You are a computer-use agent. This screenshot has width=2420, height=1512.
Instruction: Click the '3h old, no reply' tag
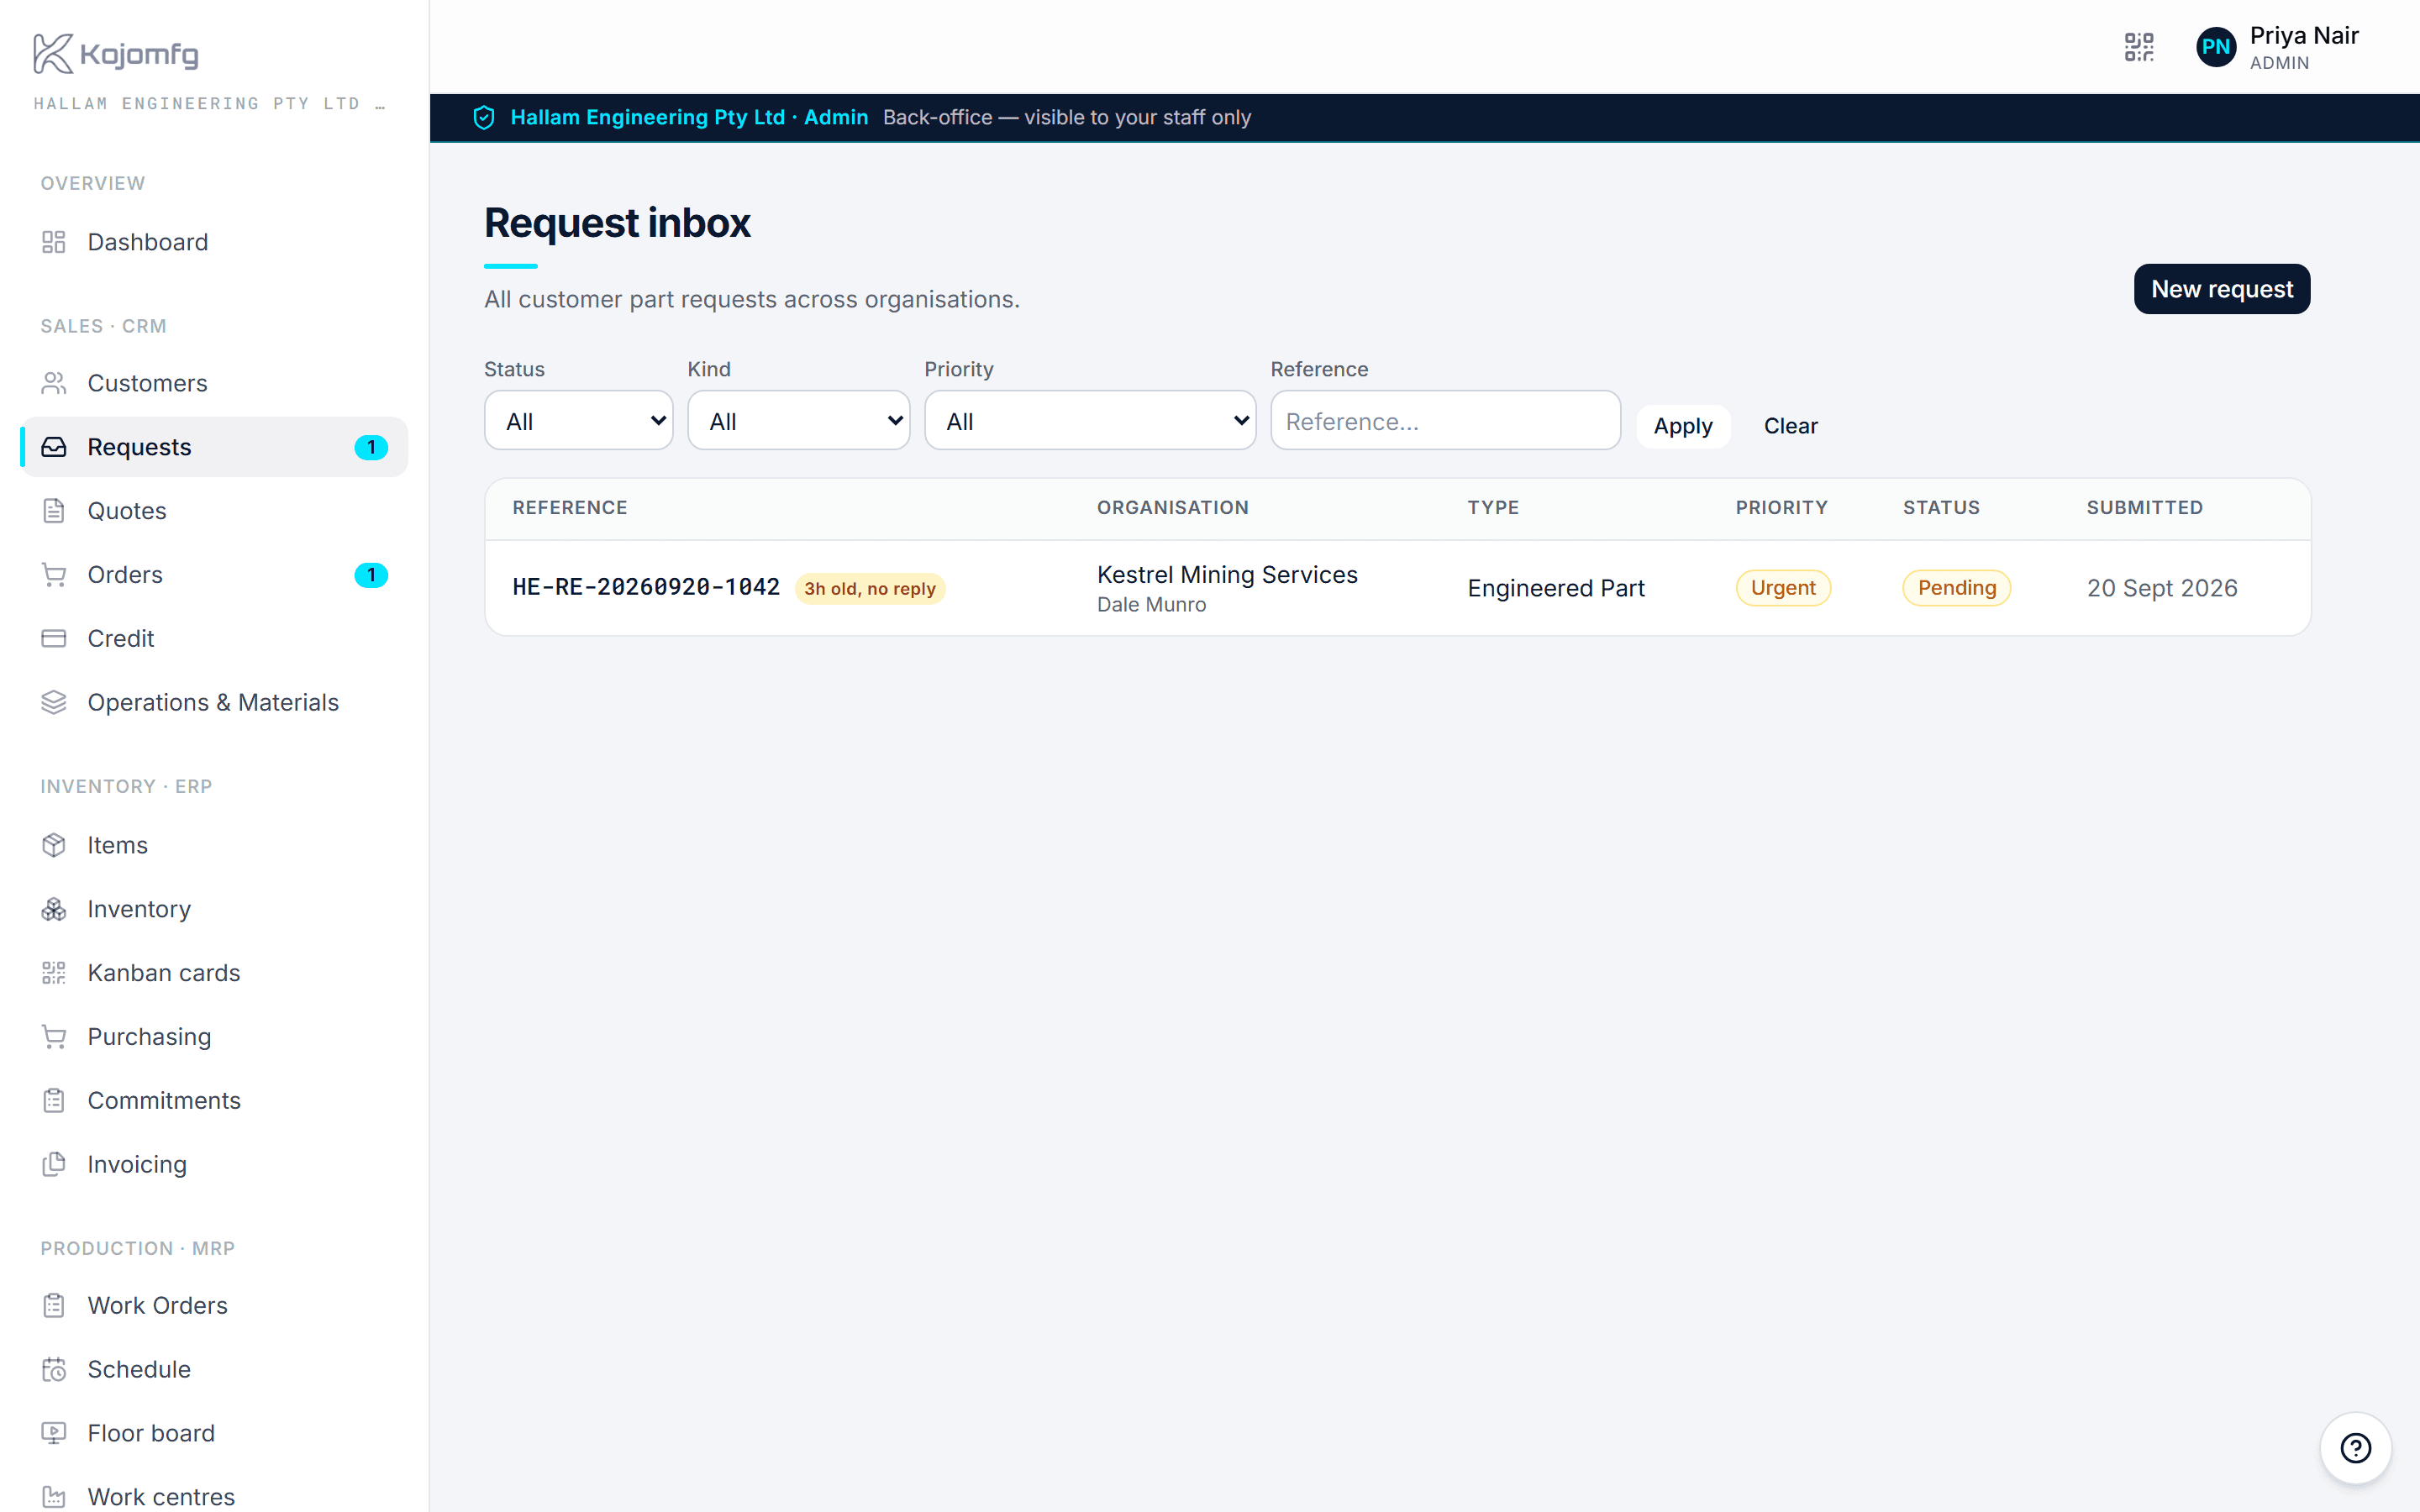click(x=870, y=589)
